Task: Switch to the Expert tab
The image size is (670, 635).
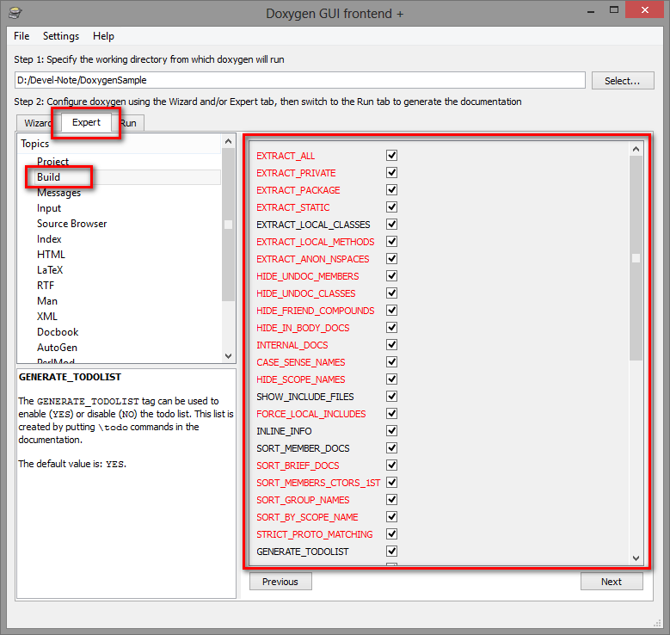Action: [86, 122]
